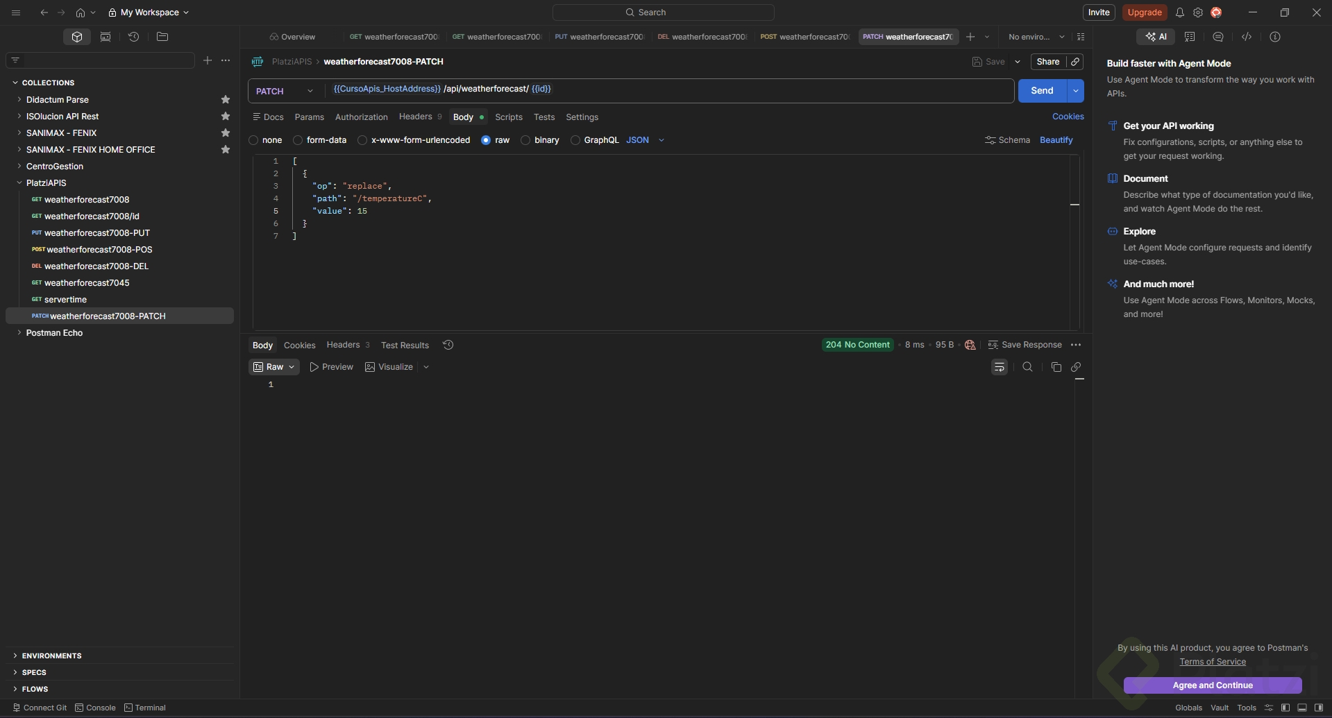This screenshot has width=1332, height=718.
Task: Open the JSON body format dropdown
Action: [x=645, y=140]
